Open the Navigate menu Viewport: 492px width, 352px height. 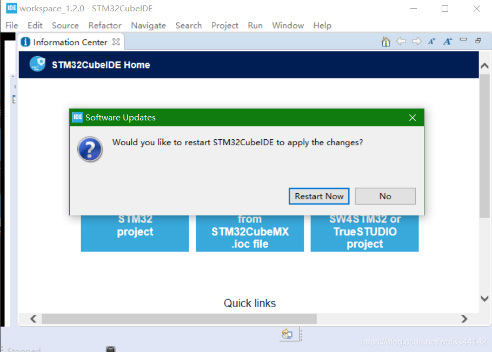tap(149, 25)
